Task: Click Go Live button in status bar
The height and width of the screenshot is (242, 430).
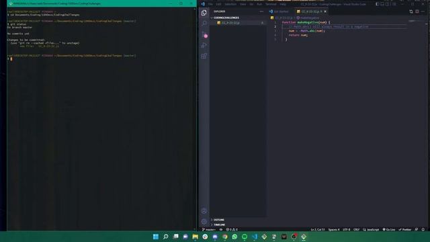Action: [389, 229]
